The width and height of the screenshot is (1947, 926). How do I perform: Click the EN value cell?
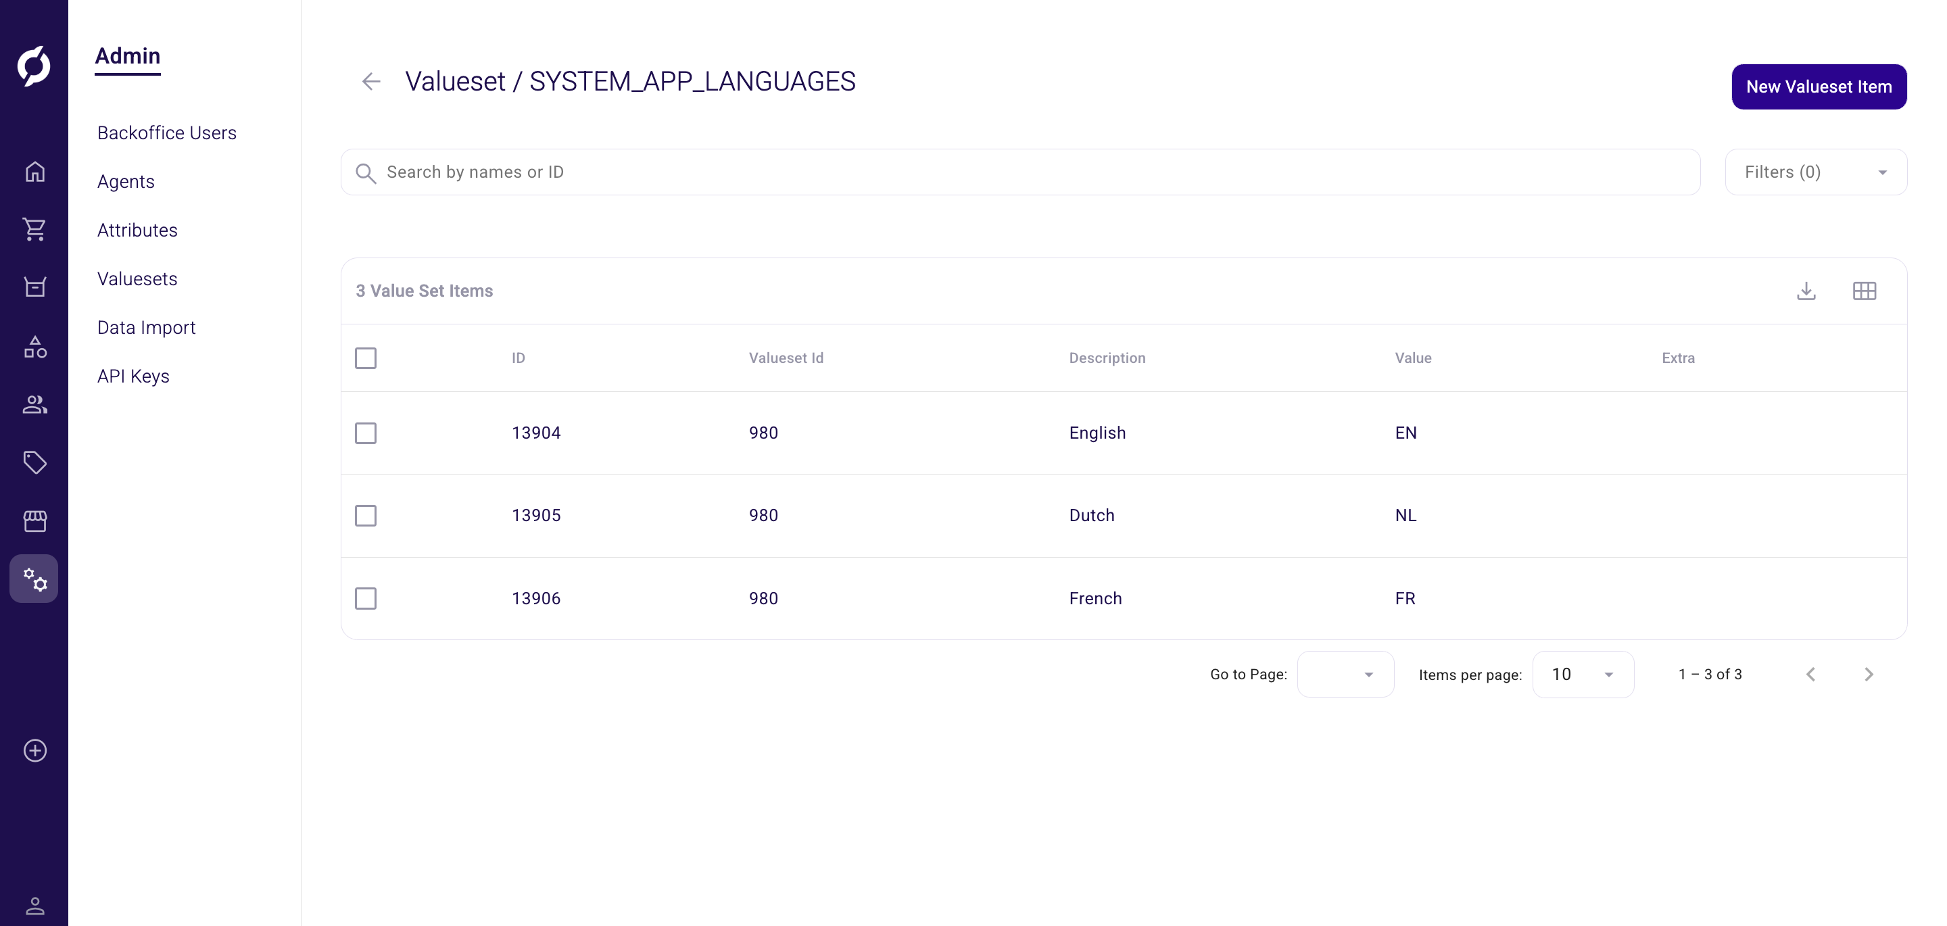pyautogui.click(x=1406, y=433)
